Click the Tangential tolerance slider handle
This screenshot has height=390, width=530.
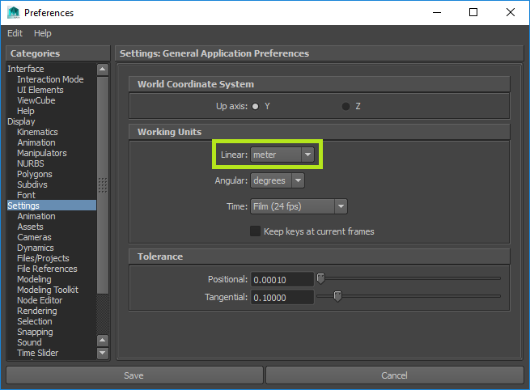pos(337,297)
